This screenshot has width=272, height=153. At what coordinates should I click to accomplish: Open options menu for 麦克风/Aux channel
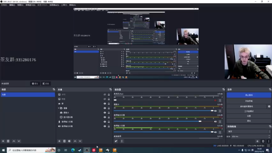click(x=220, y=100)
